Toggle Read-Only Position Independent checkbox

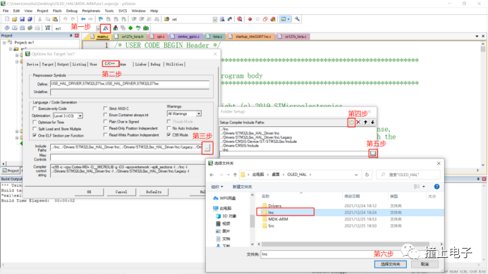coord(106,128)
